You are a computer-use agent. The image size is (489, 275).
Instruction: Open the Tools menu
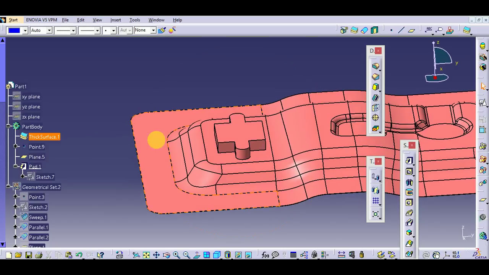[x=135, y=20]
